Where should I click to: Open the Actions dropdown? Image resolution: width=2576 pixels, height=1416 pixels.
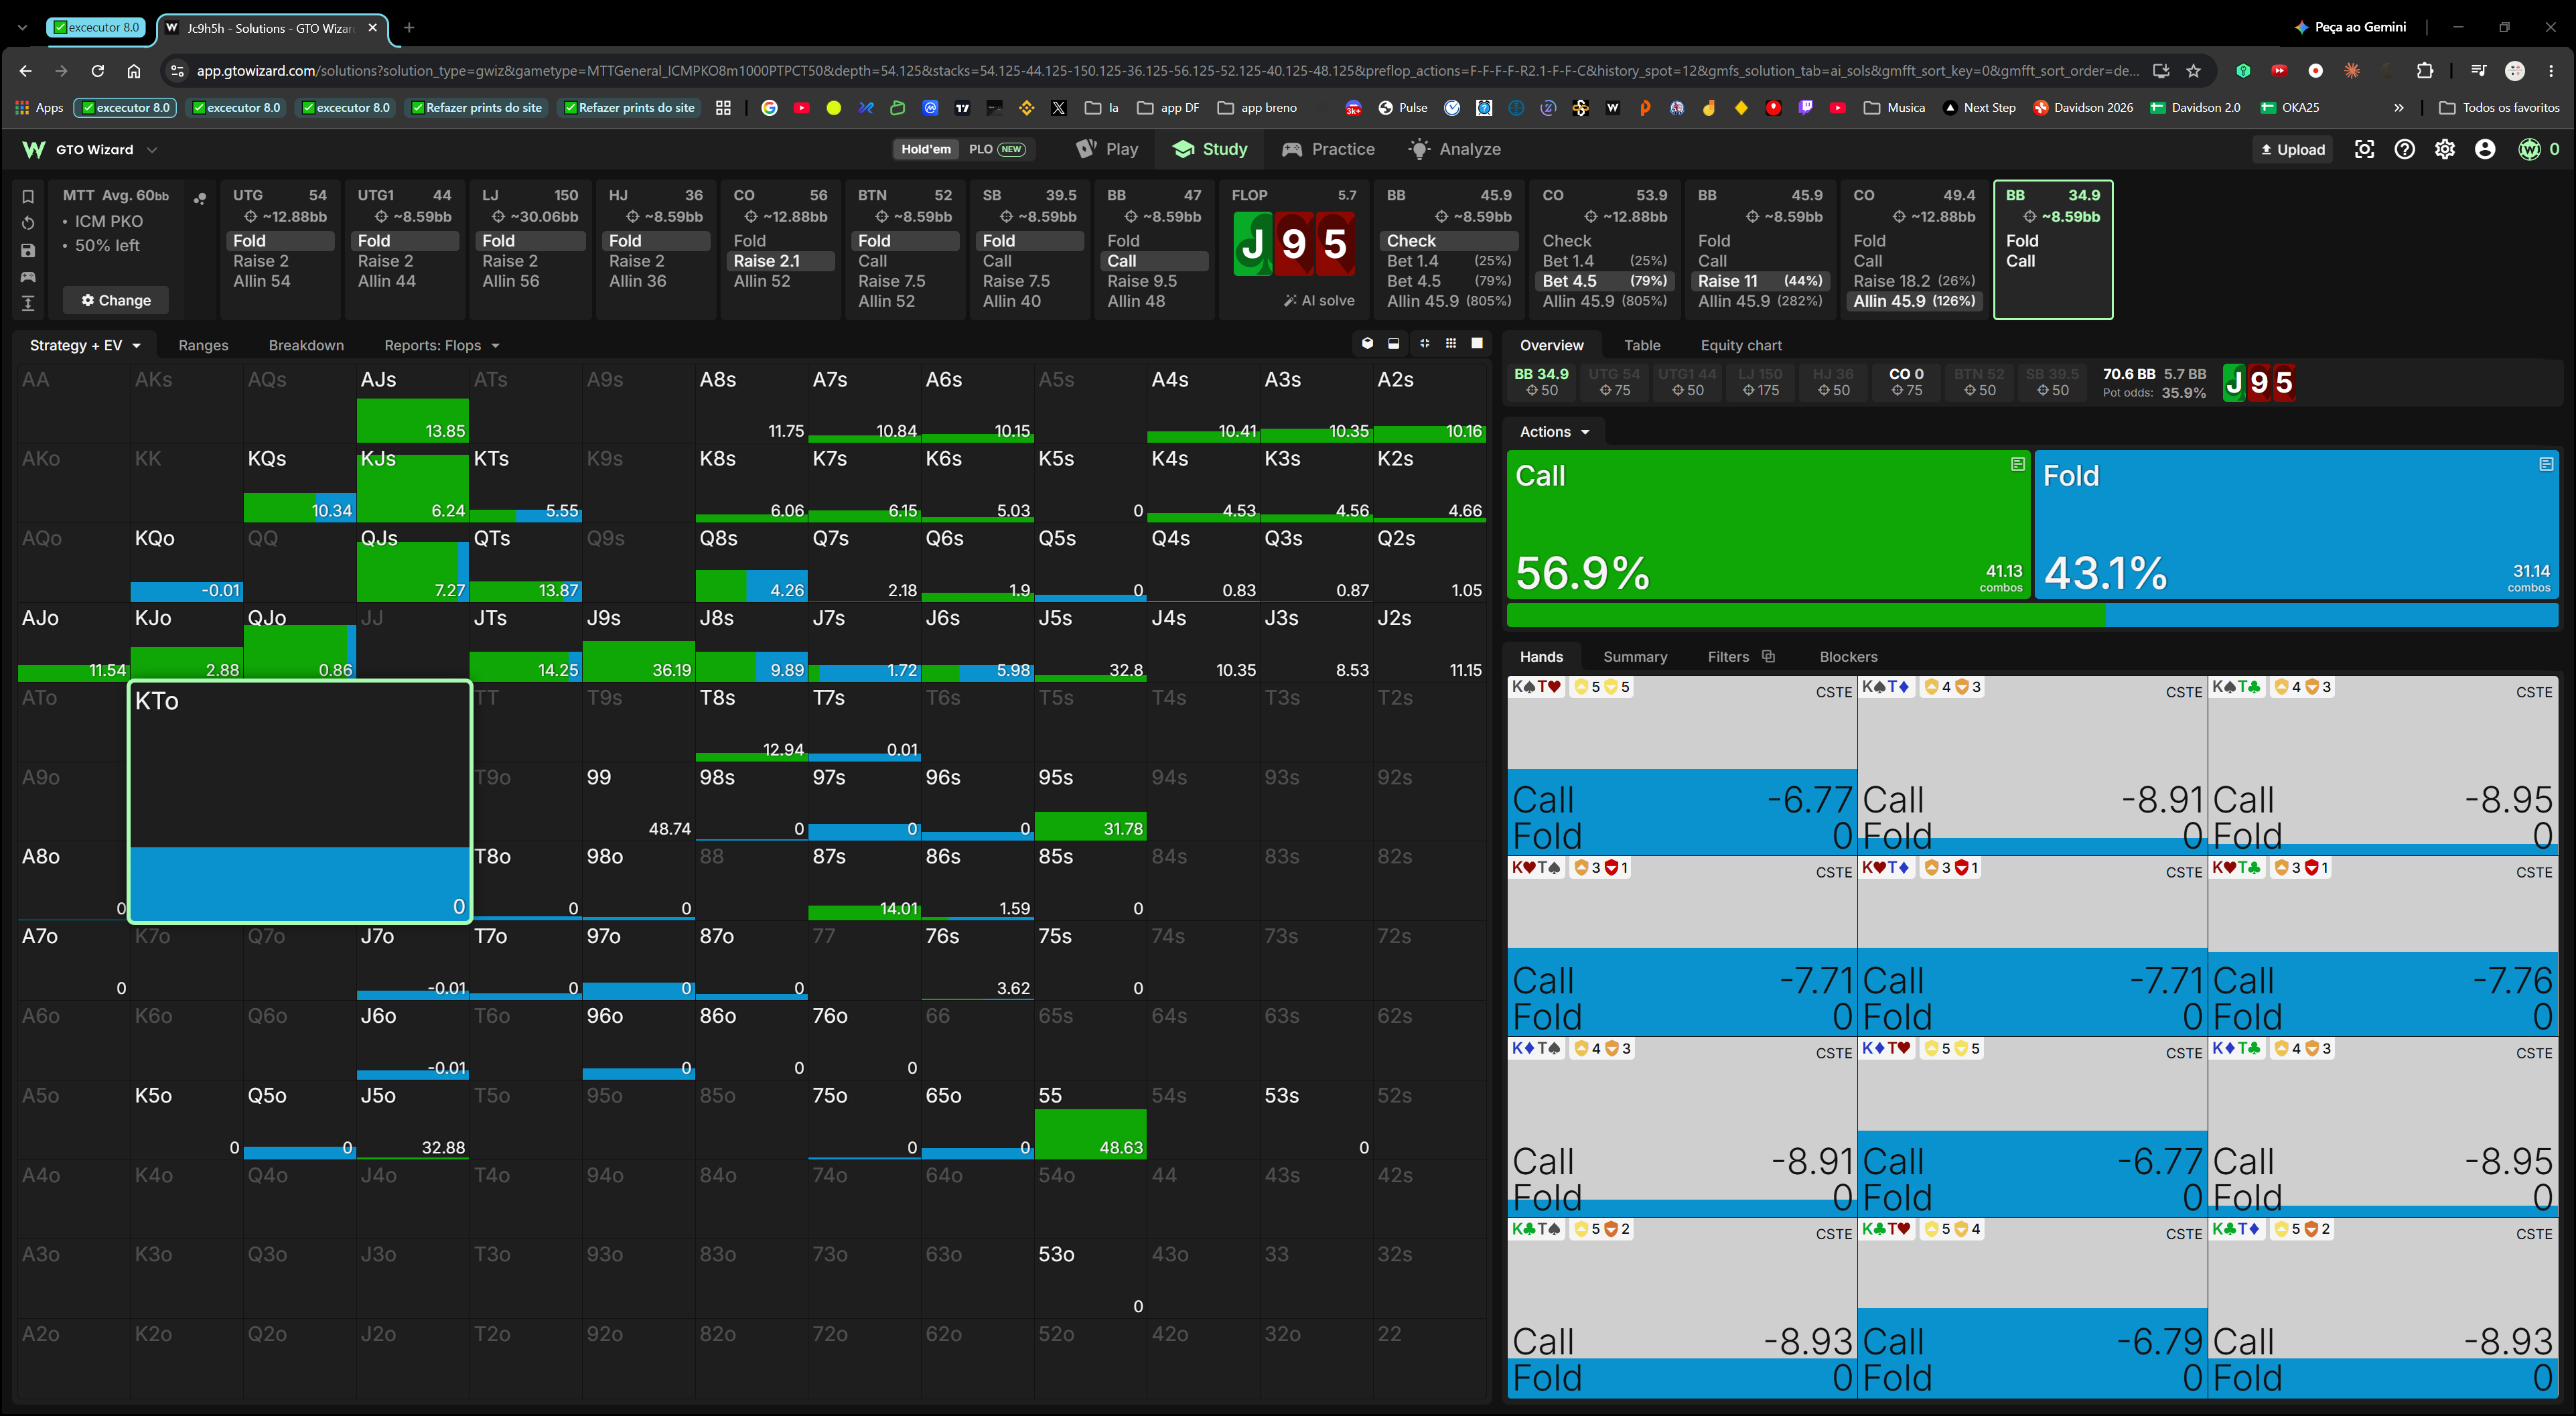[1554, 432]
